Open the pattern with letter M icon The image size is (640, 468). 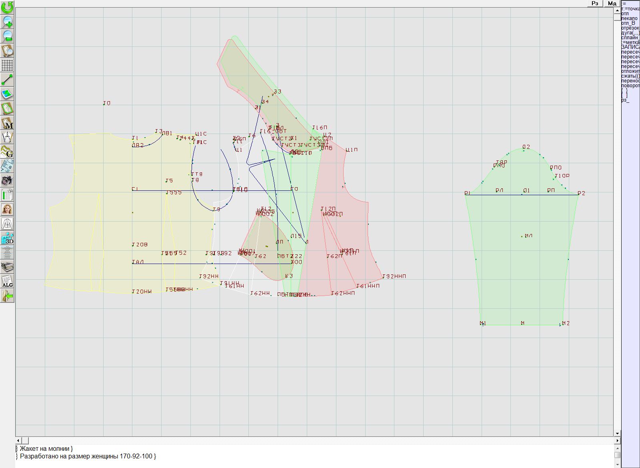point(7,123)
